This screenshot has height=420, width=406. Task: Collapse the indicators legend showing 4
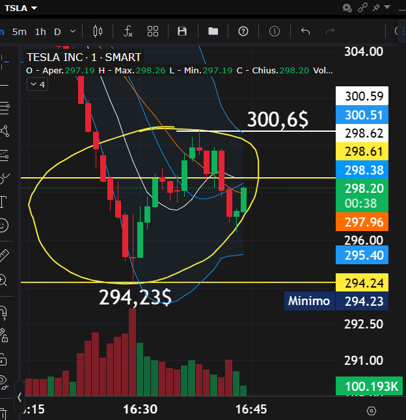tap(37, 84)
